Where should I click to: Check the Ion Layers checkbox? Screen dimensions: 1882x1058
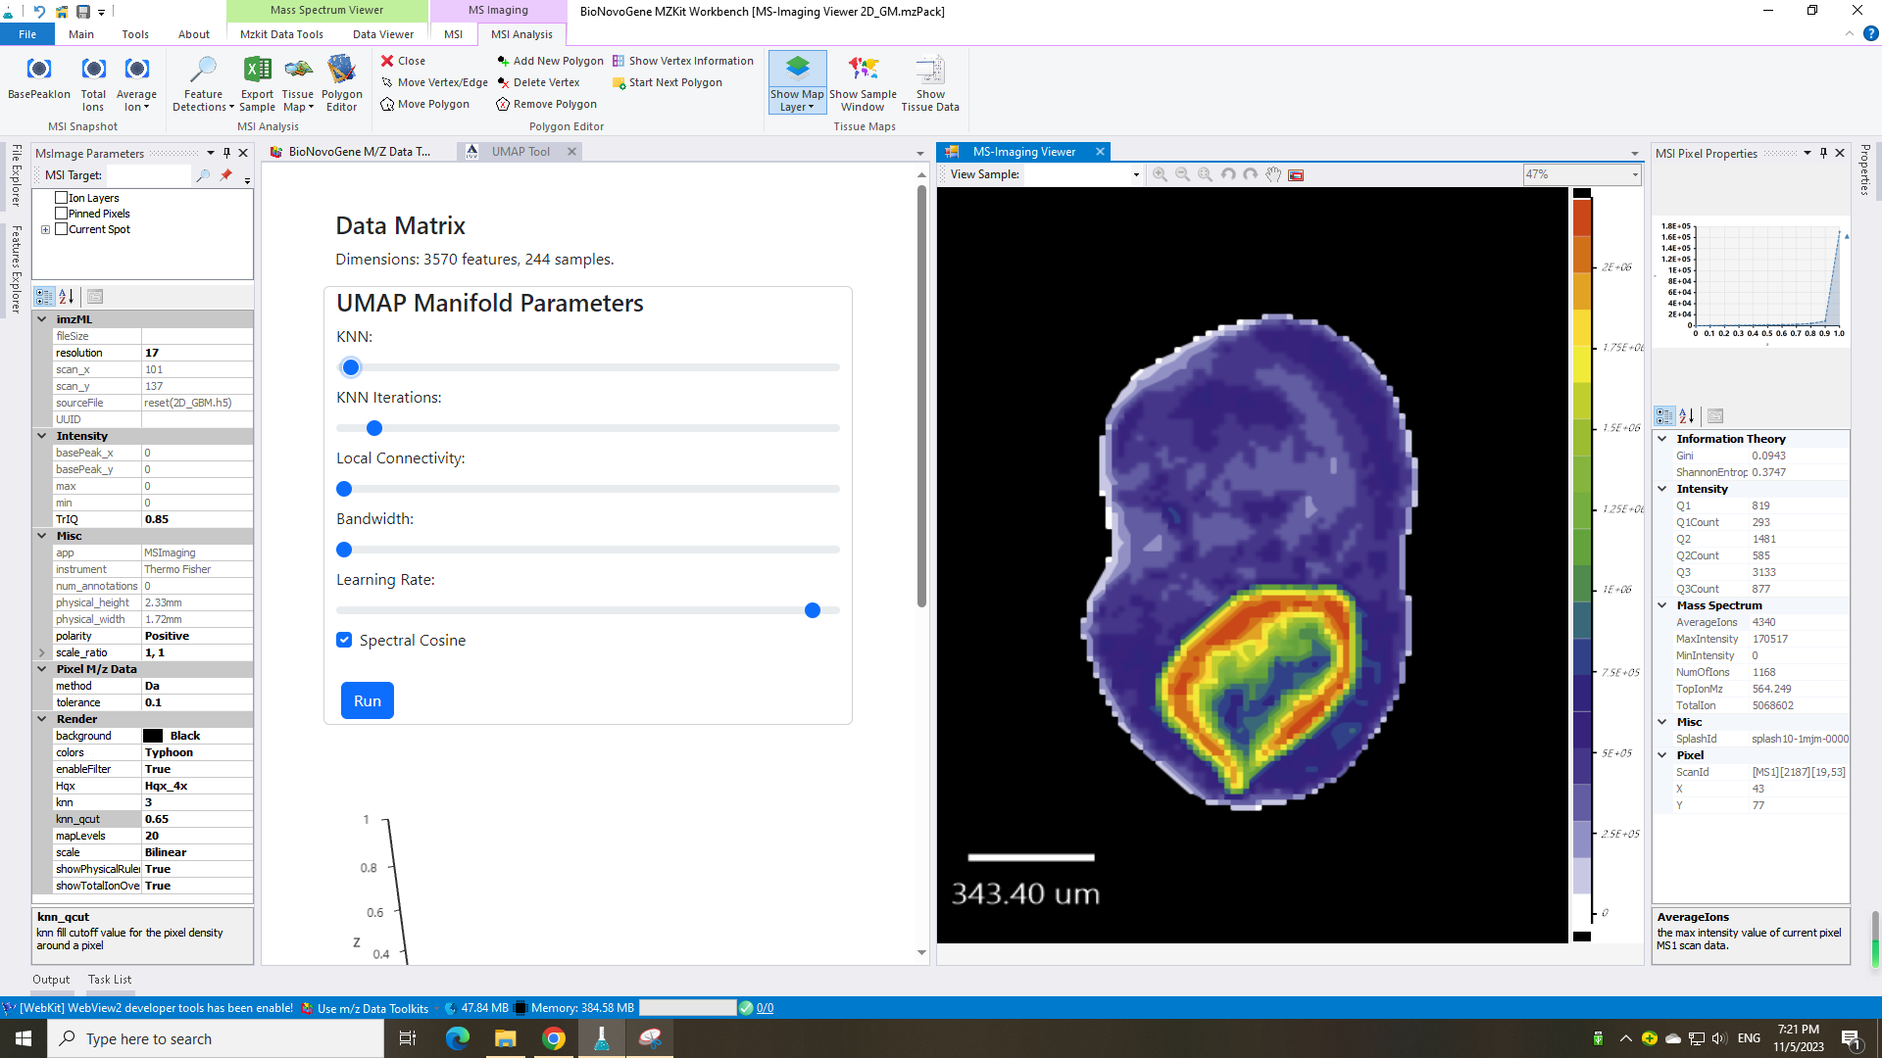pyautogui.click(x=62, y=198)
